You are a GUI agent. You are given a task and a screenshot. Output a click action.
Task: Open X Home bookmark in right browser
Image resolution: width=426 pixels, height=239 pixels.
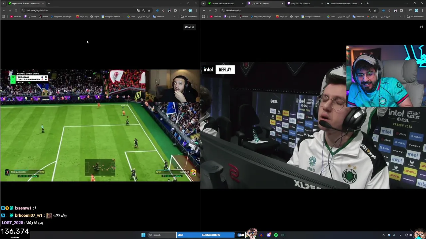tap(243, 17)
